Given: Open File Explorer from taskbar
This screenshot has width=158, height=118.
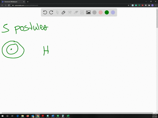Looking at the screenshot, I should coord(23,116).
